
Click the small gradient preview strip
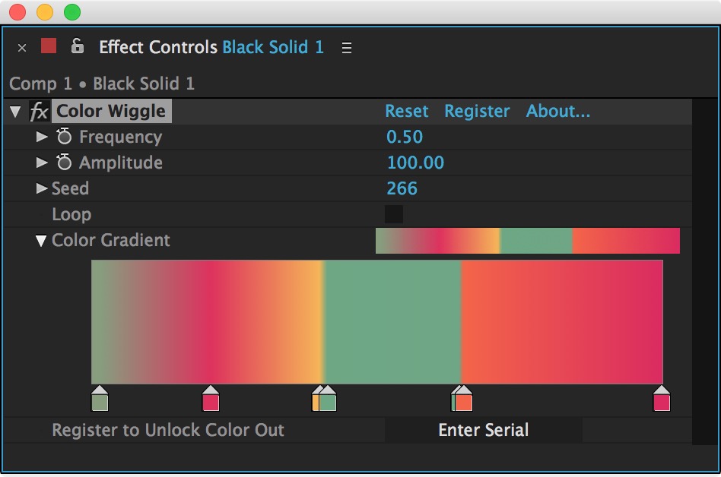(527, 241)
